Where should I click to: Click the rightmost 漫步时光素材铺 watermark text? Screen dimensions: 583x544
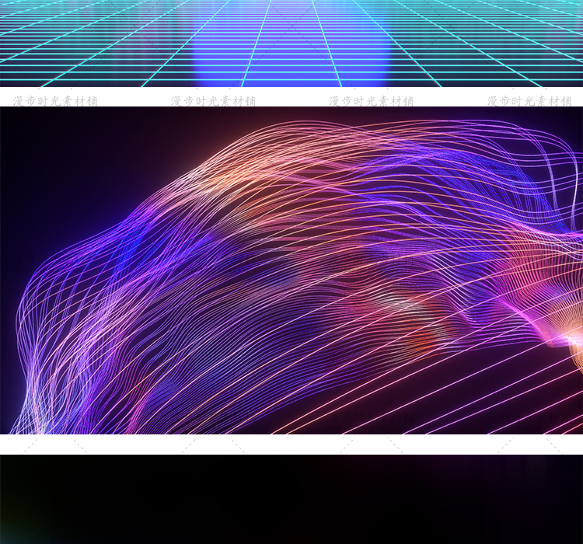(x=529, y=101)
